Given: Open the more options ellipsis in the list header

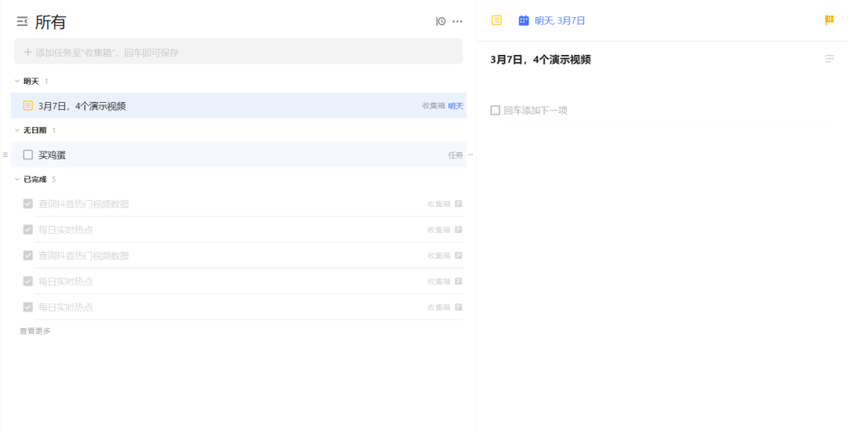Looking at the screenshot, I should pyautogui.click(x=458, y=21).
